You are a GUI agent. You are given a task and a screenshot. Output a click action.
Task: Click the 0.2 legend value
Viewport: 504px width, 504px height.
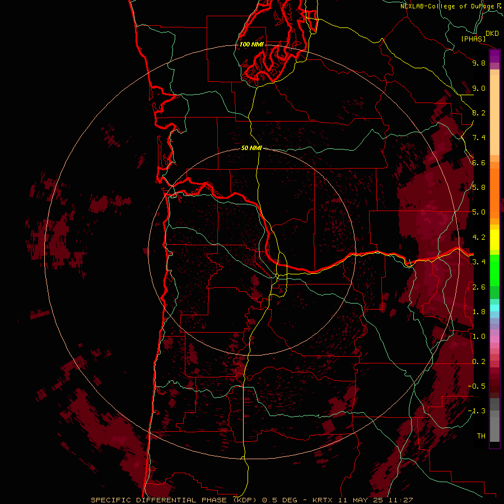point(479,362)
